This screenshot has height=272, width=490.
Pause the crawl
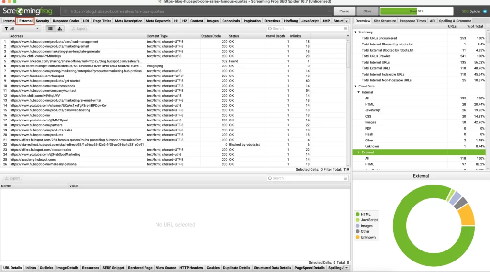pyautogui.click(x=344, y=11)
